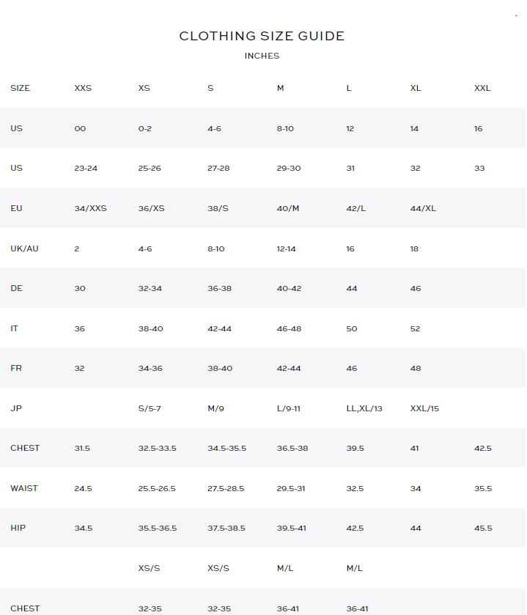Select the DE row label
527x615 pixels.
[x=16, y=288]
